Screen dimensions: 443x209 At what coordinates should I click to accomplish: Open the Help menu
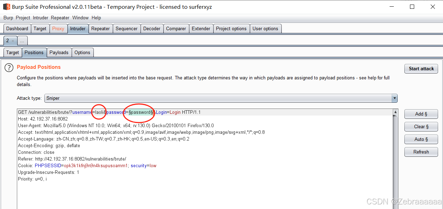96,18
